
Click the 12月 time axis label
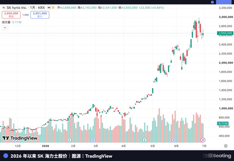[18, 146]
